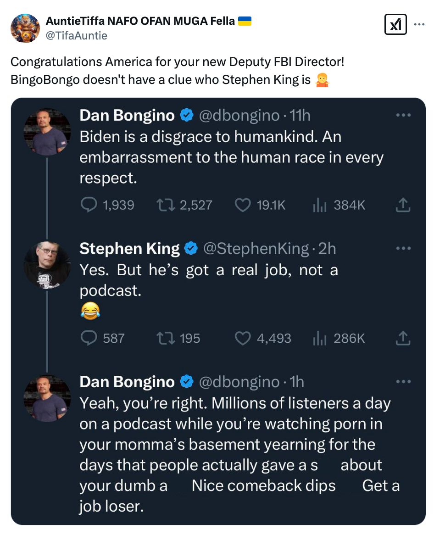
Task: Click the @StephenKing handle
Action: pos(256,249)
